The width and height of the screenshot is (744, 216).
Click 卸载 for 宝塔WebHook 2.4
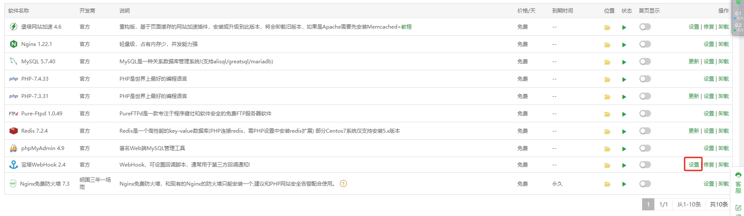[724, 165]
